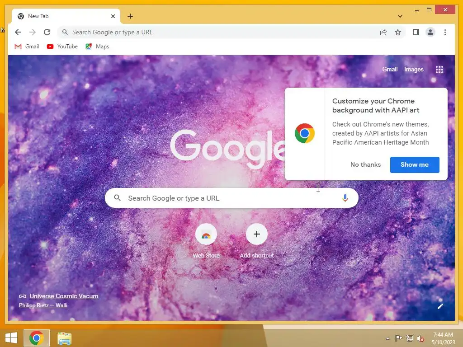Open Universe Cosmic Vacum background link
Image resolution: width=463 pixels, height=347 pixels.
[x=64, y=296]
